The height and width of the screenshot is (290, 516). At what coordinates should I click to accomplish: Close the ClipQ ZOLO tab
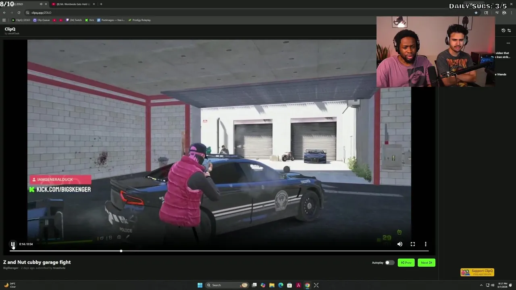point(46,4)
